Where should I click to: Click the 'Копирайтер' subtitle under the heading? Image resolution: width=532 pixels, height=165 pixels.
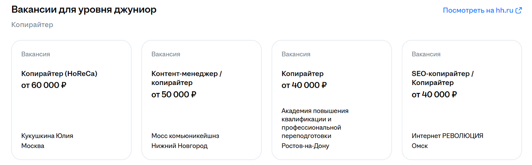(x=32, y=25)
